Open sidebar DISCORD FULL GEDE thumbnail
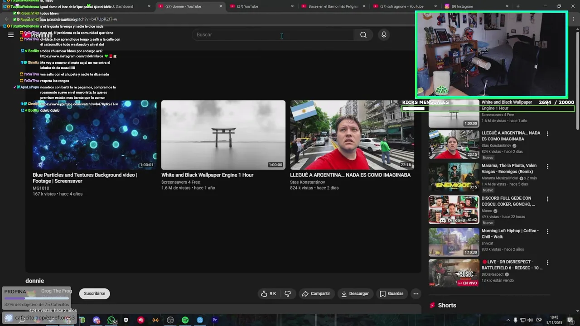Image resolution: width=580 pixels, height=326 pixels. (x=454, y=210)
